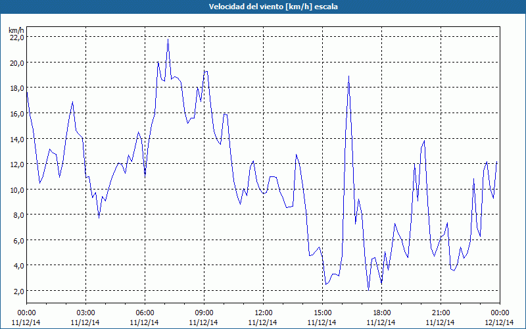526x329 pixels.
Task: Click the lowest dip near 2 km/h before 18:00
Action: (368, 290)
